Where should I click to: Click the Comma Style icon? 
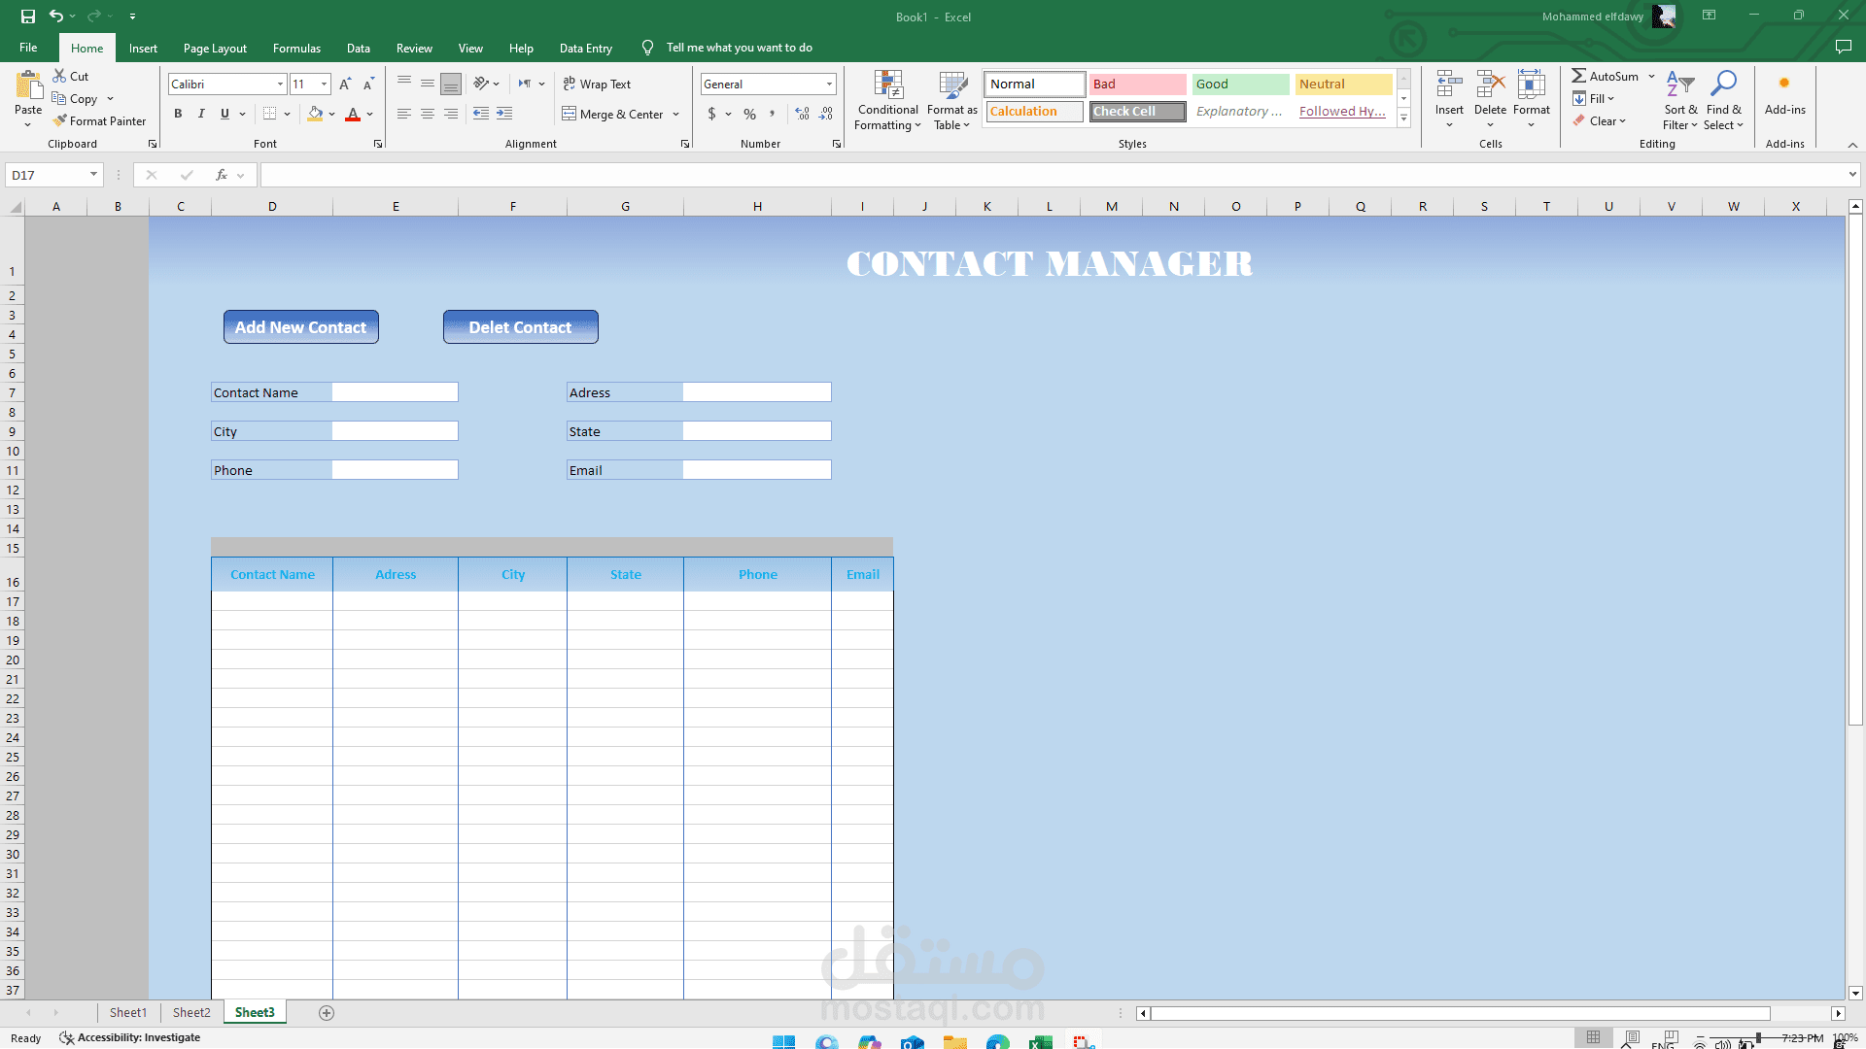click(773, 114)
